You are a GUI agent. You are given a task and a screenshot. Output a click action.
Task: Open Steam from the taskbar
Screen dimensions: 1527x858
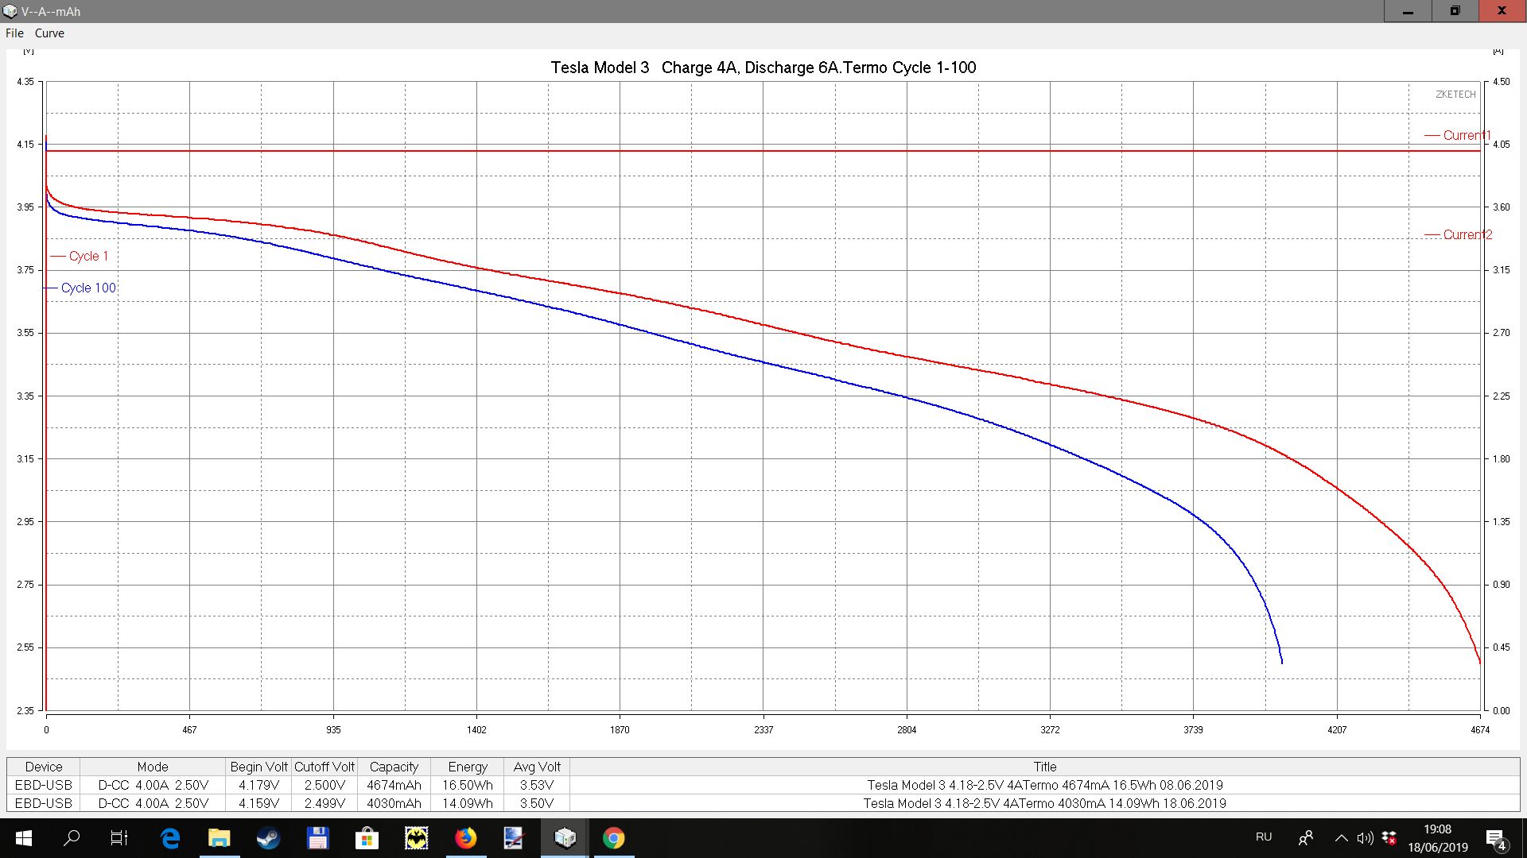[268, 838]
